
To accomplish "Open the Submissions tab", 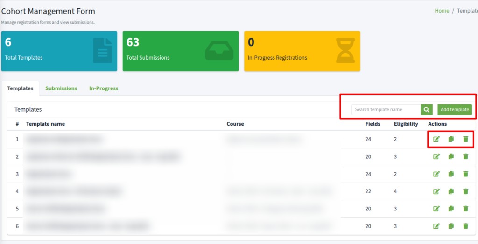I will (x=61, y=88).
